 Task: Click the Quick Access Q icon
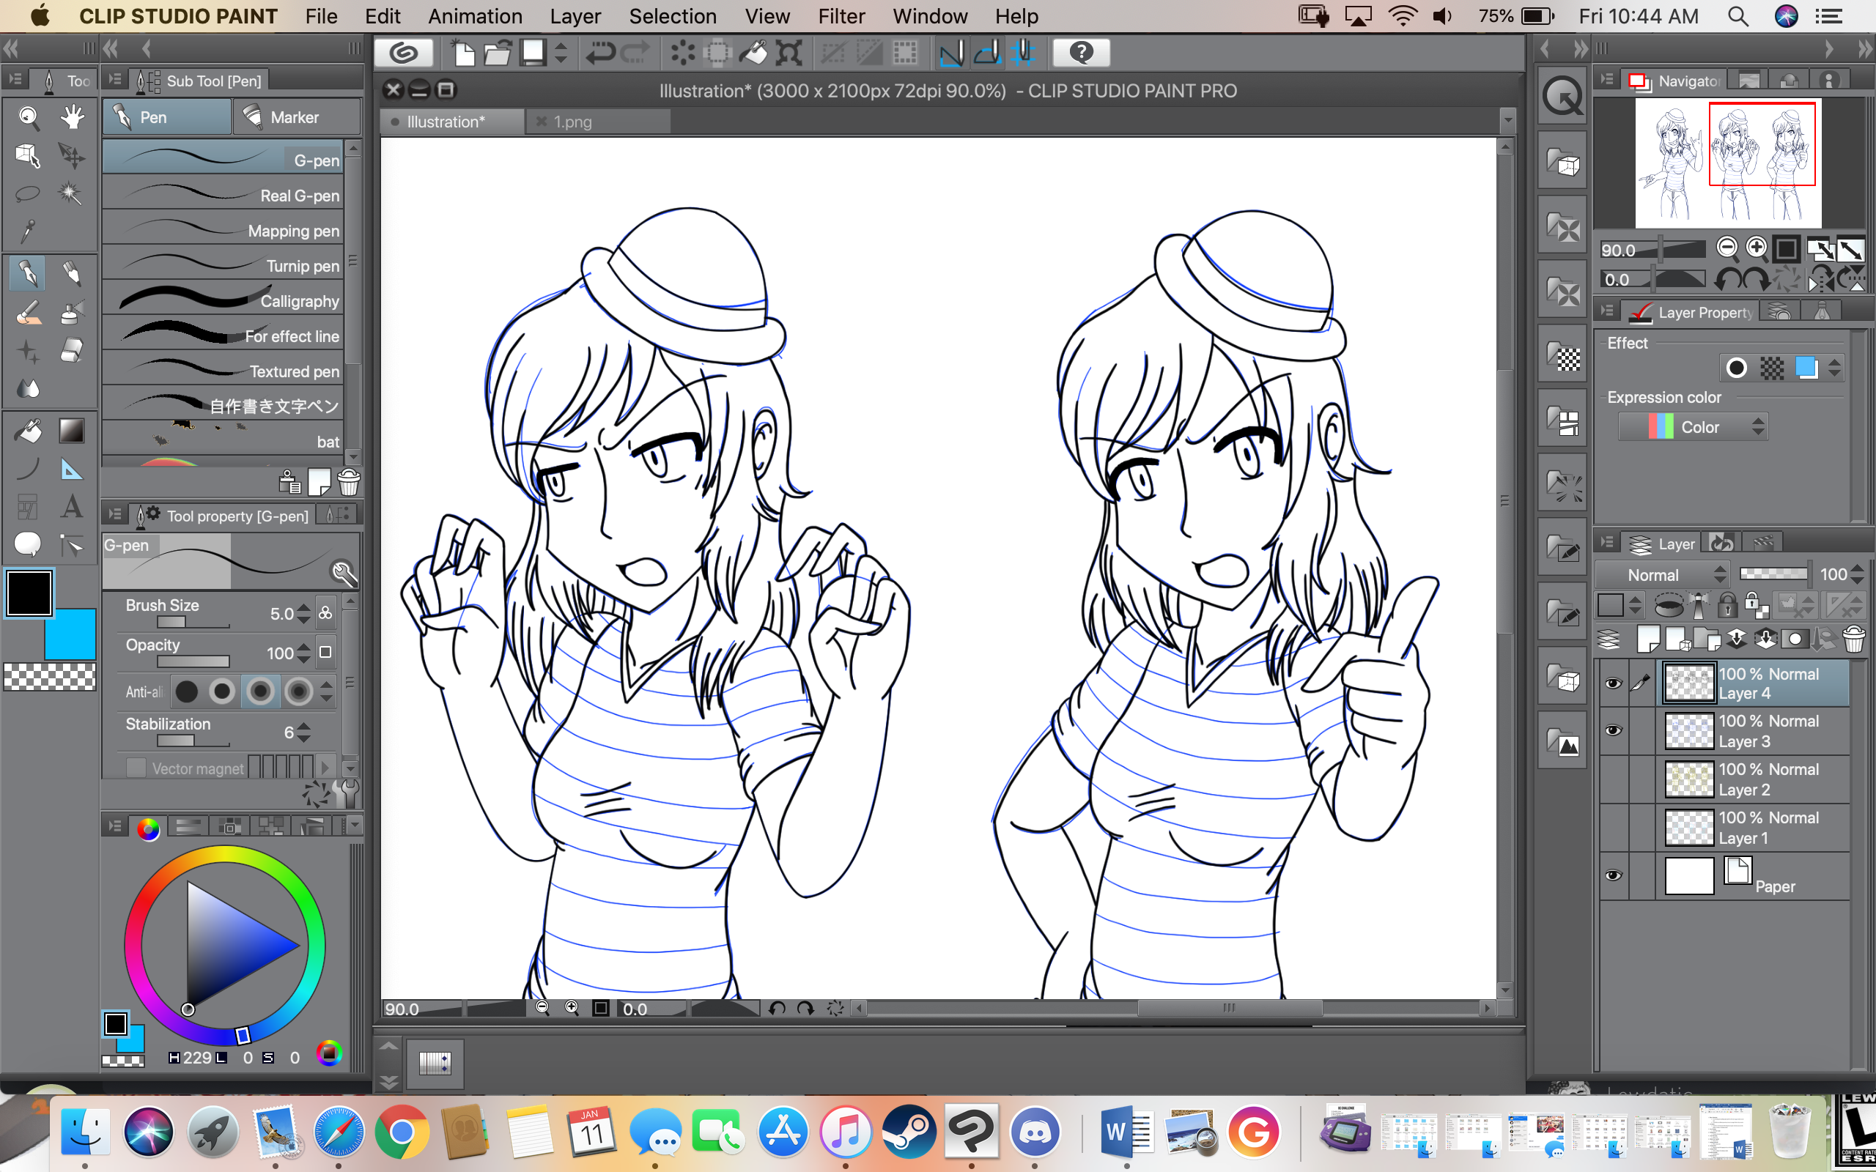pos(1562,97)
